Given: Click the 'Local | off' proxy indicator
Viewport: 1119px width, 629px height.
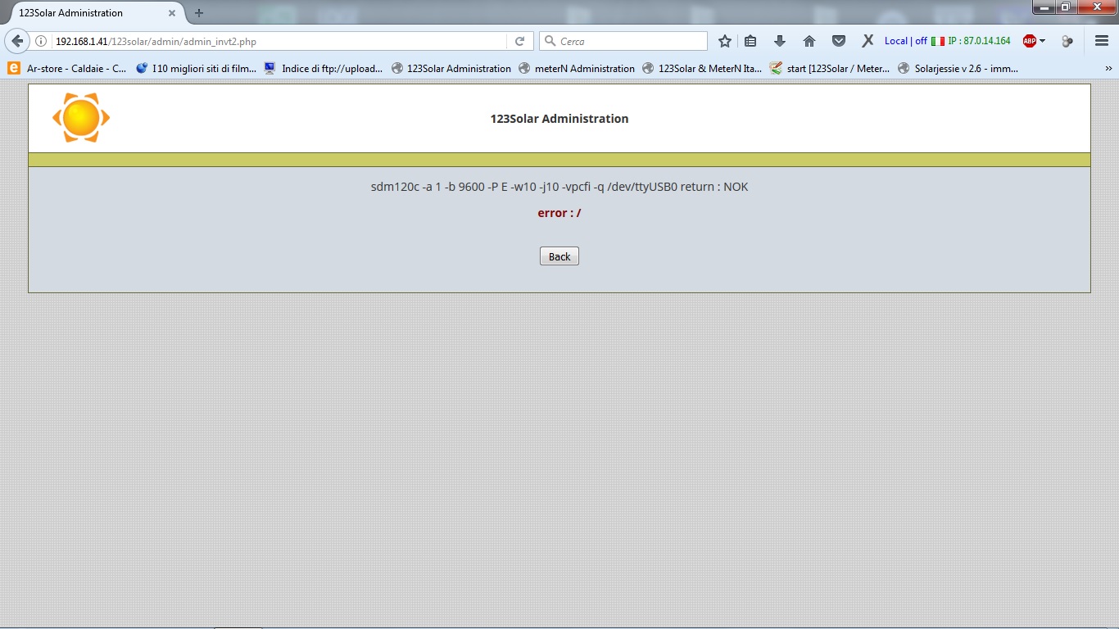Looking at the screenshot, I should coord(906,41).
